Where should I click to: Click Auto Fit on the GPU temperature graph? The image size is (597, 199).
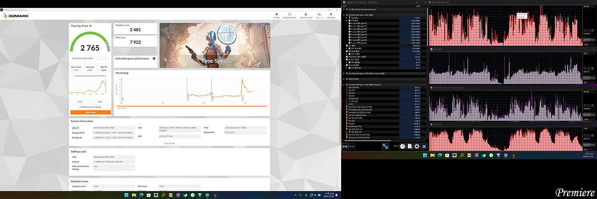[586, 145]
